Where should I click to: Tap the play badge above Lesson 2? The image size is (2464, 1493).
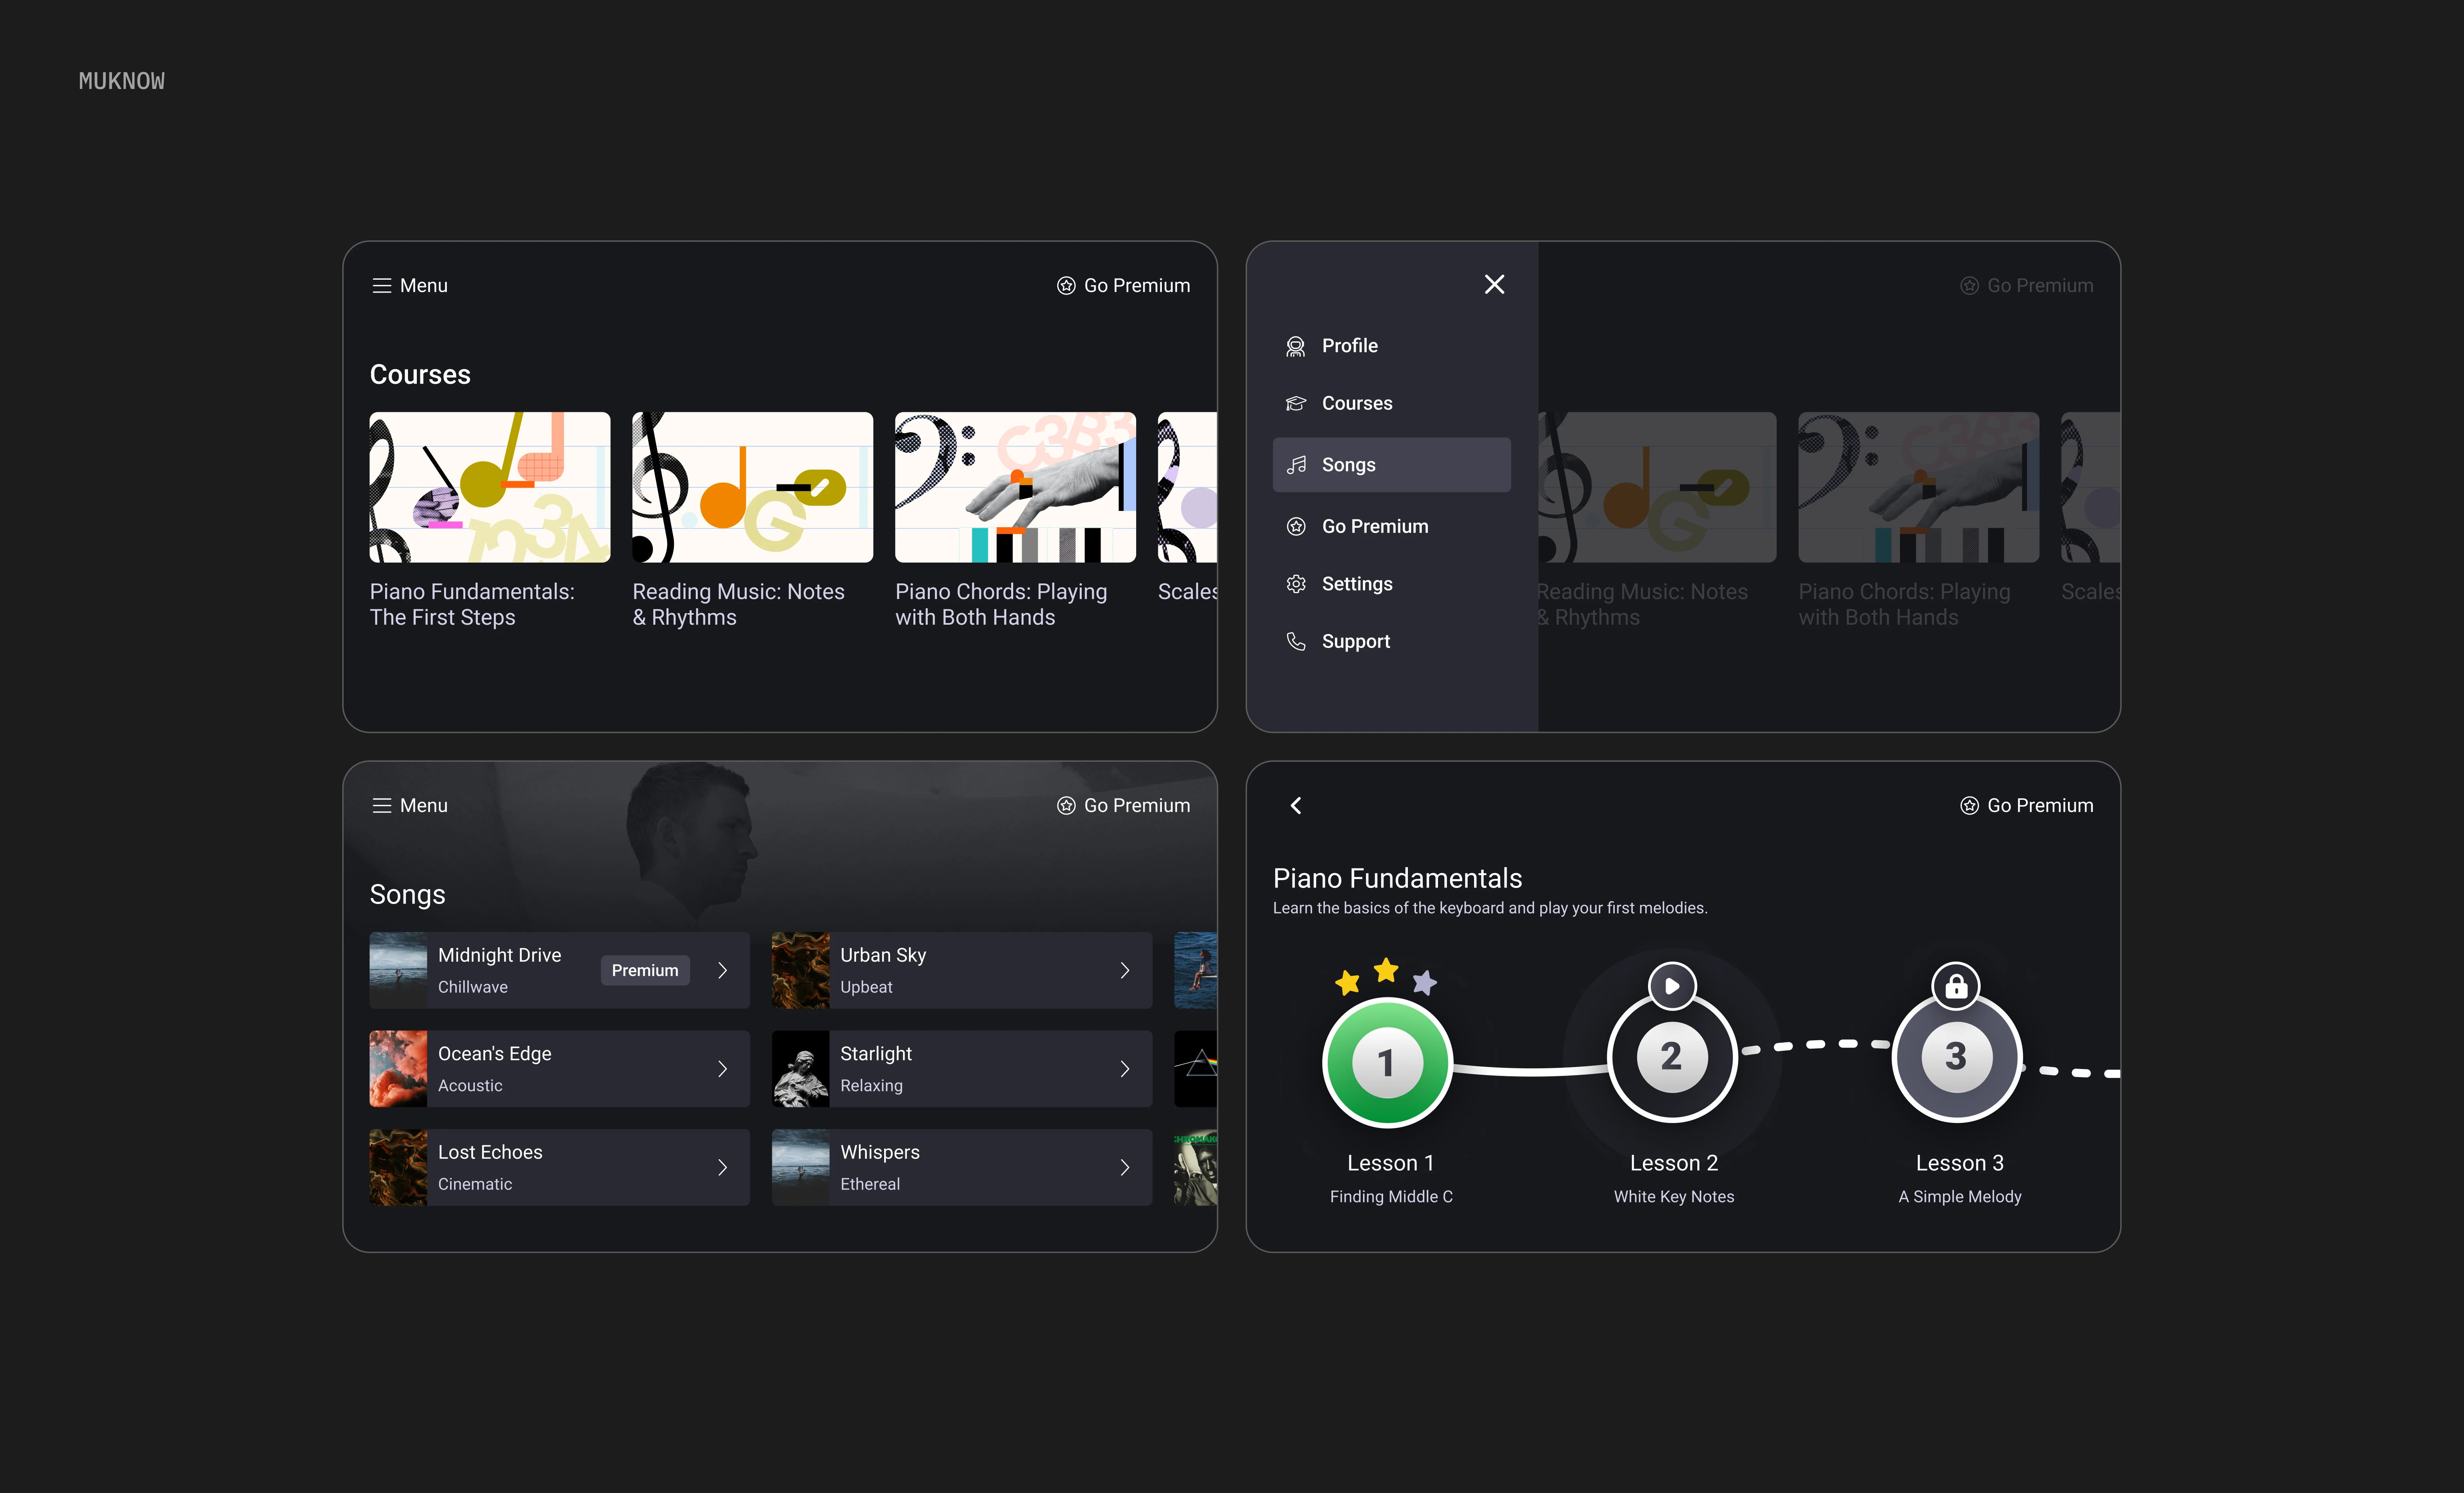click(x=1672, y=986)
